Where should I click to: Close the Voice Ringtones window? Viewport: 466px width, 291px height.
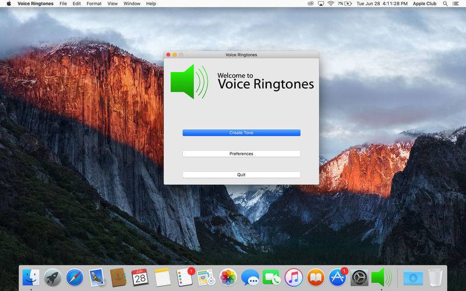pos(168,55)
